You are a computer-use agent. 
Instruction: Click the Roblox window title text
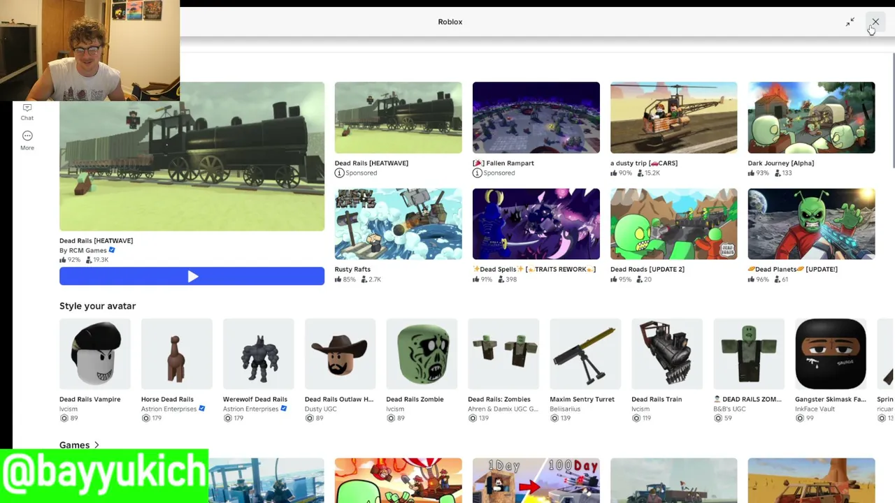click(450, 22)
